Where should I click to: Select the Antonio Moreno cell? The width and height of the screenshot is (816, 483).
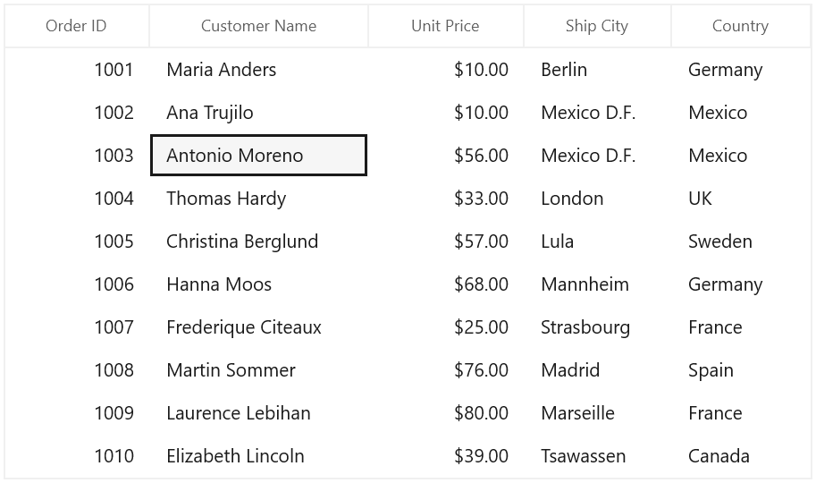[258, 156]
